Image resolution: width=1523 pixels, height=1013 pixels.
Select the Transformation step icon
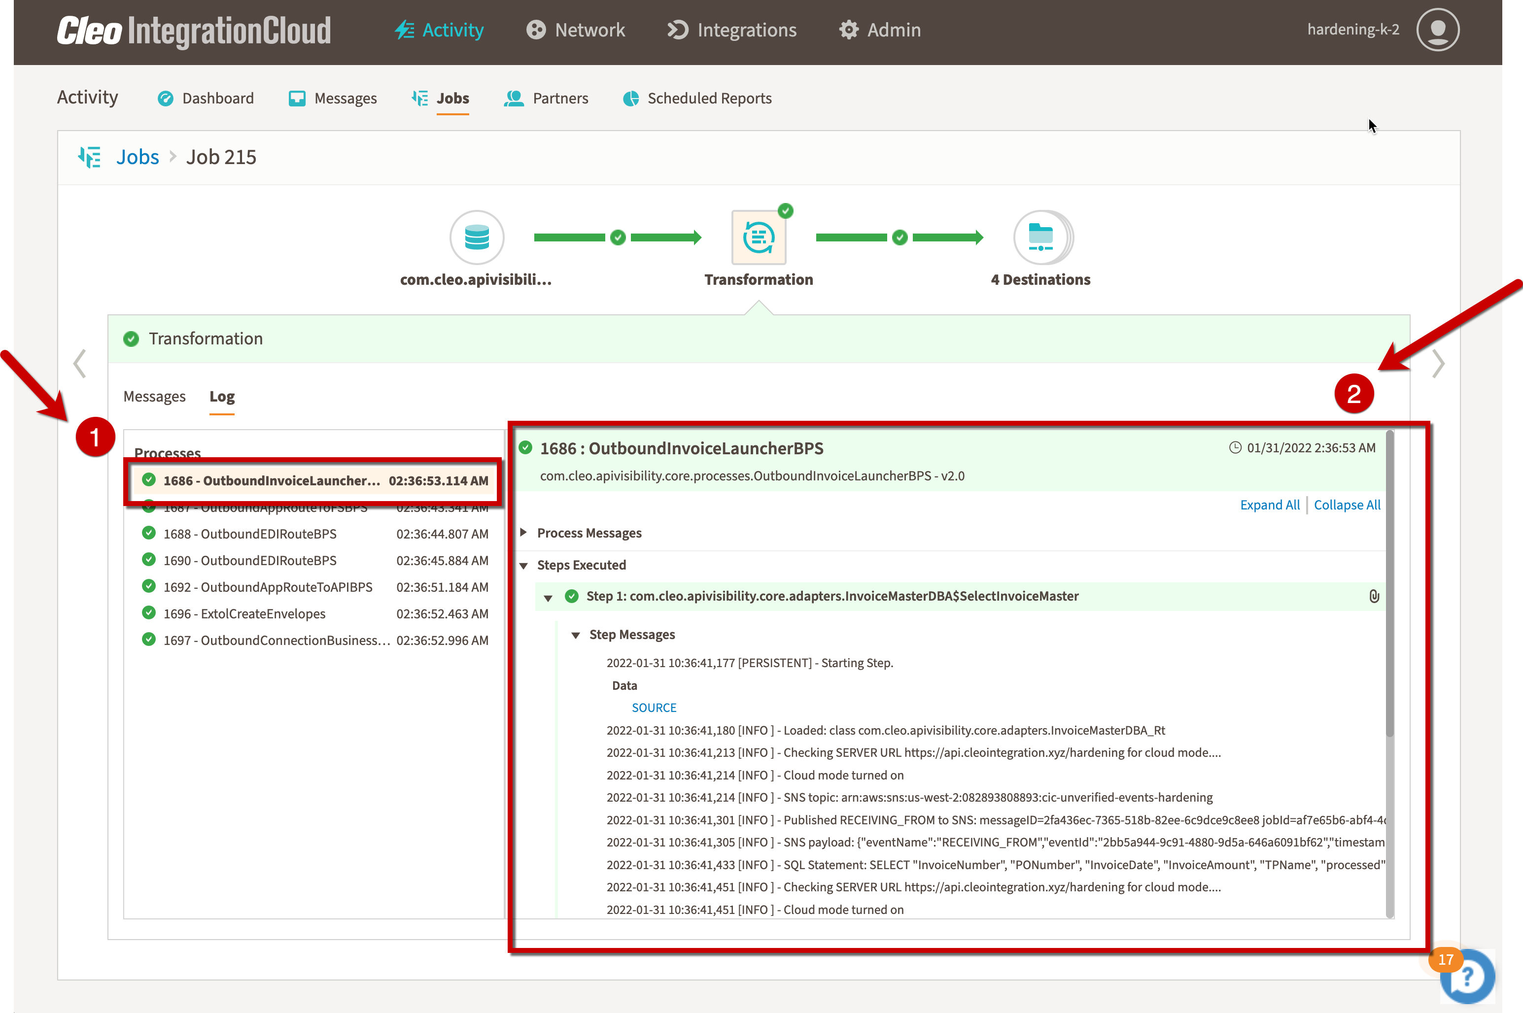759,237
